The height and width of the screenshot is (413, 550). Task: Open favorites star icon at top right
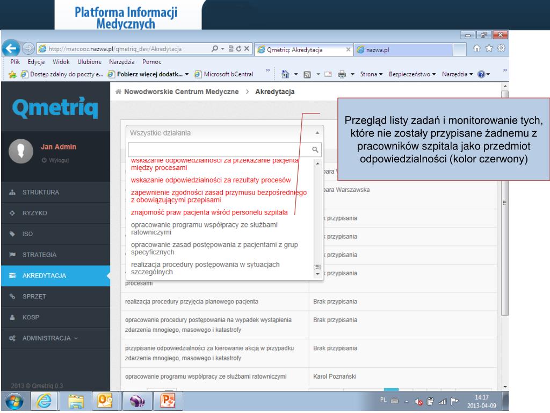click(489, 48)
